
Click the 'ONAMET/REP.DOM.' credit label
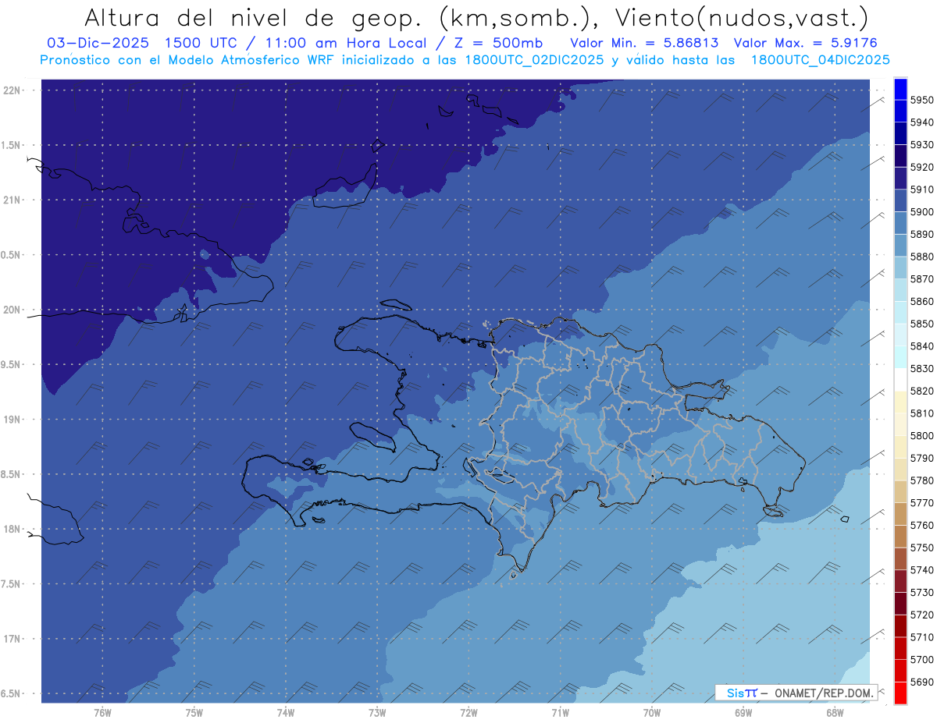click(822, 693)
